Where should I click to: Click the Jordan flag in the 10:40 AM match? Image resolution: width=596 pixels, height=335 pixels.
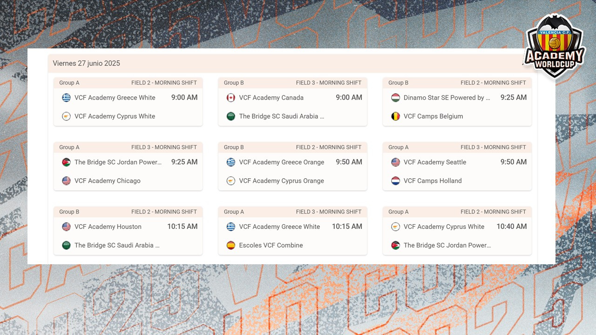coord(395,246)
